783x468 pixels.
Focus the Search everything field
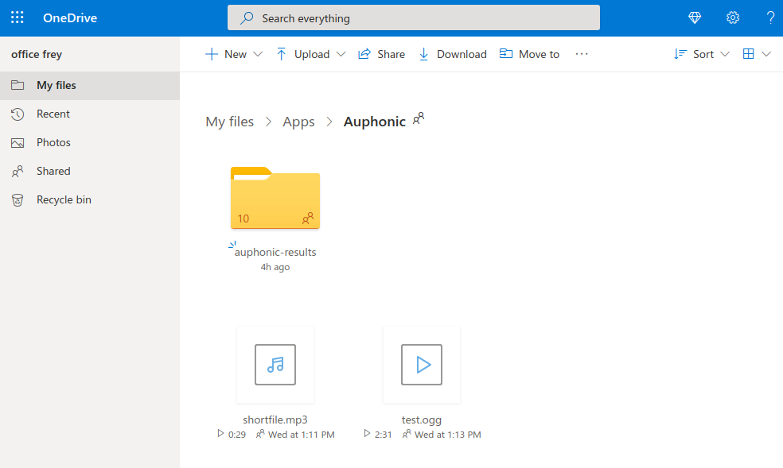(x=414, y=18)
